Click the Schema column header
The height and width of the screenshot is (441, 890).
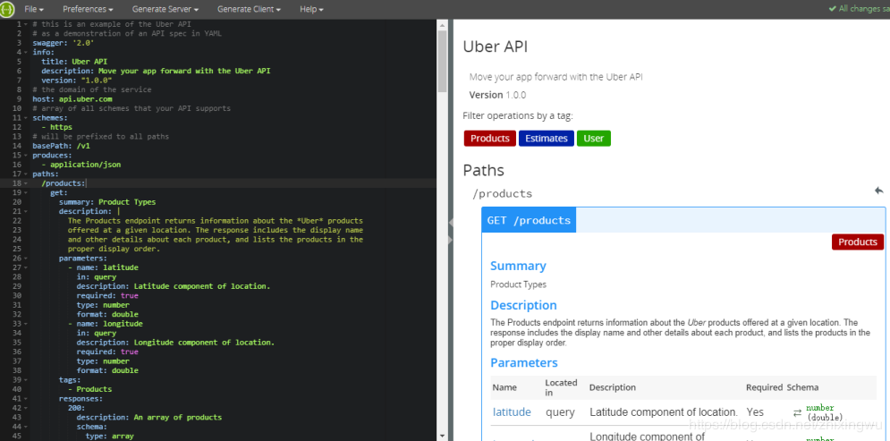802,387
